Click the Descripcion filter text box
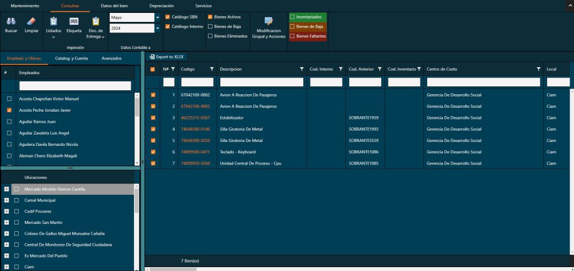 pos(262,82)
